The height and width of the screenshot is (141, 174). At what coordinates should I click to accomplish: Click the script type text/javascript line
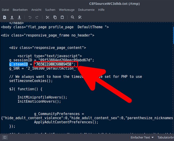(x=50, y=56)
